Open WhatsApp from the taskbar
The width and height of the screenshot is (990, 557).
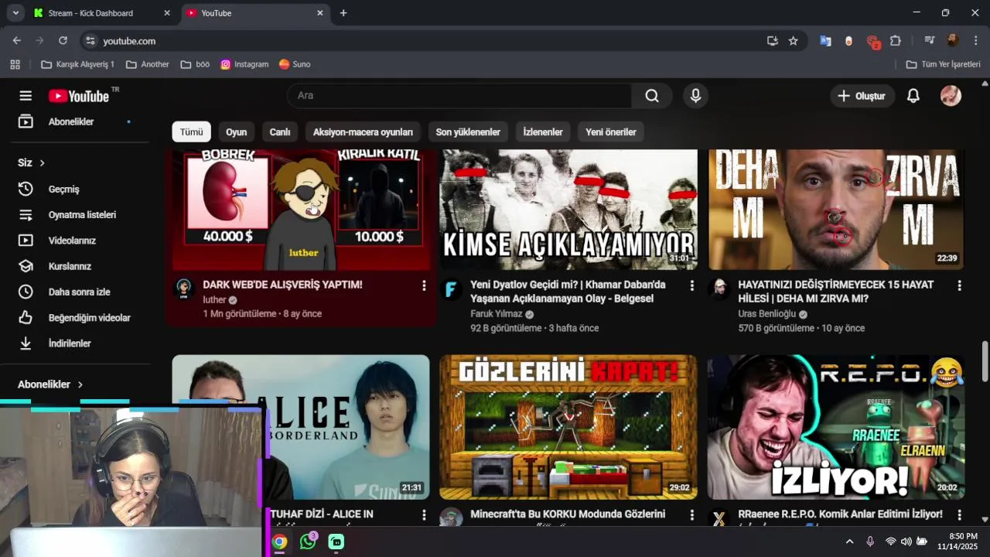tap(308, 542)
